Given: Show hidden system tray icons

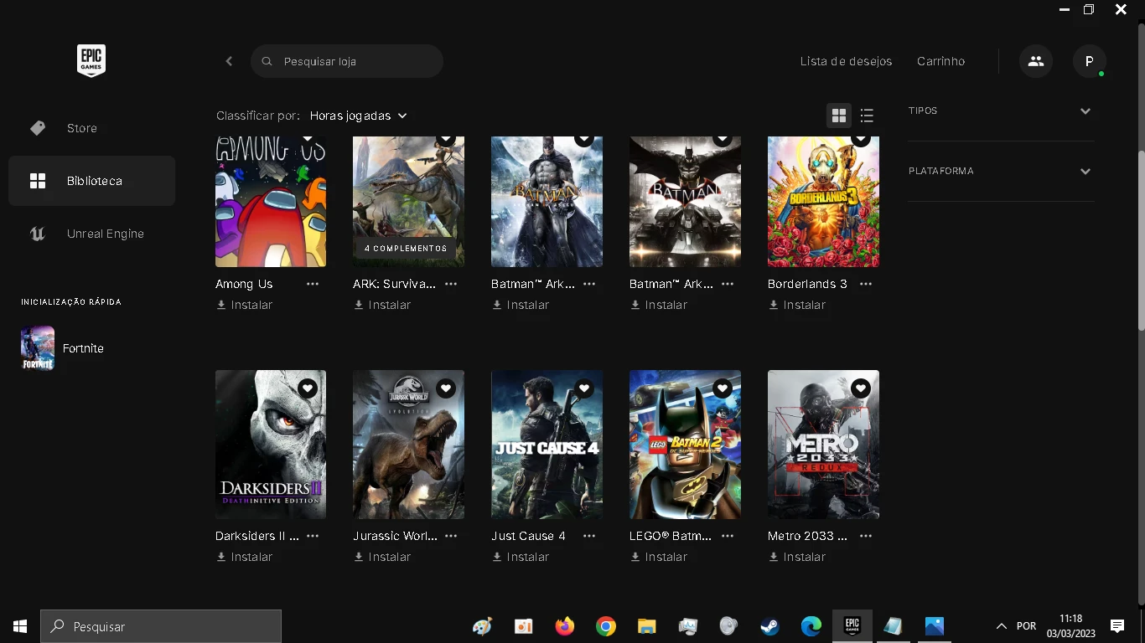Looking at the screenshot, I should (x=1001, y=626).
